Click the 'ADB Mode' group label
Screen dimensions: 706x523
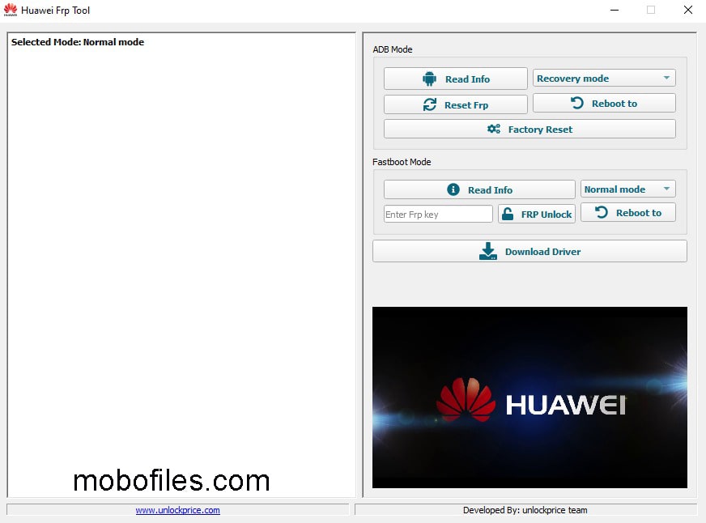point(392,49)
